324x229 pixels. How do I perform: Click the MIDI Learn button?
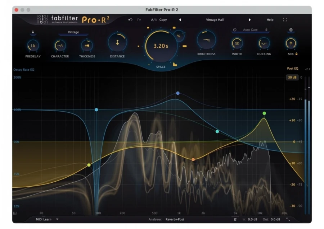44,219
